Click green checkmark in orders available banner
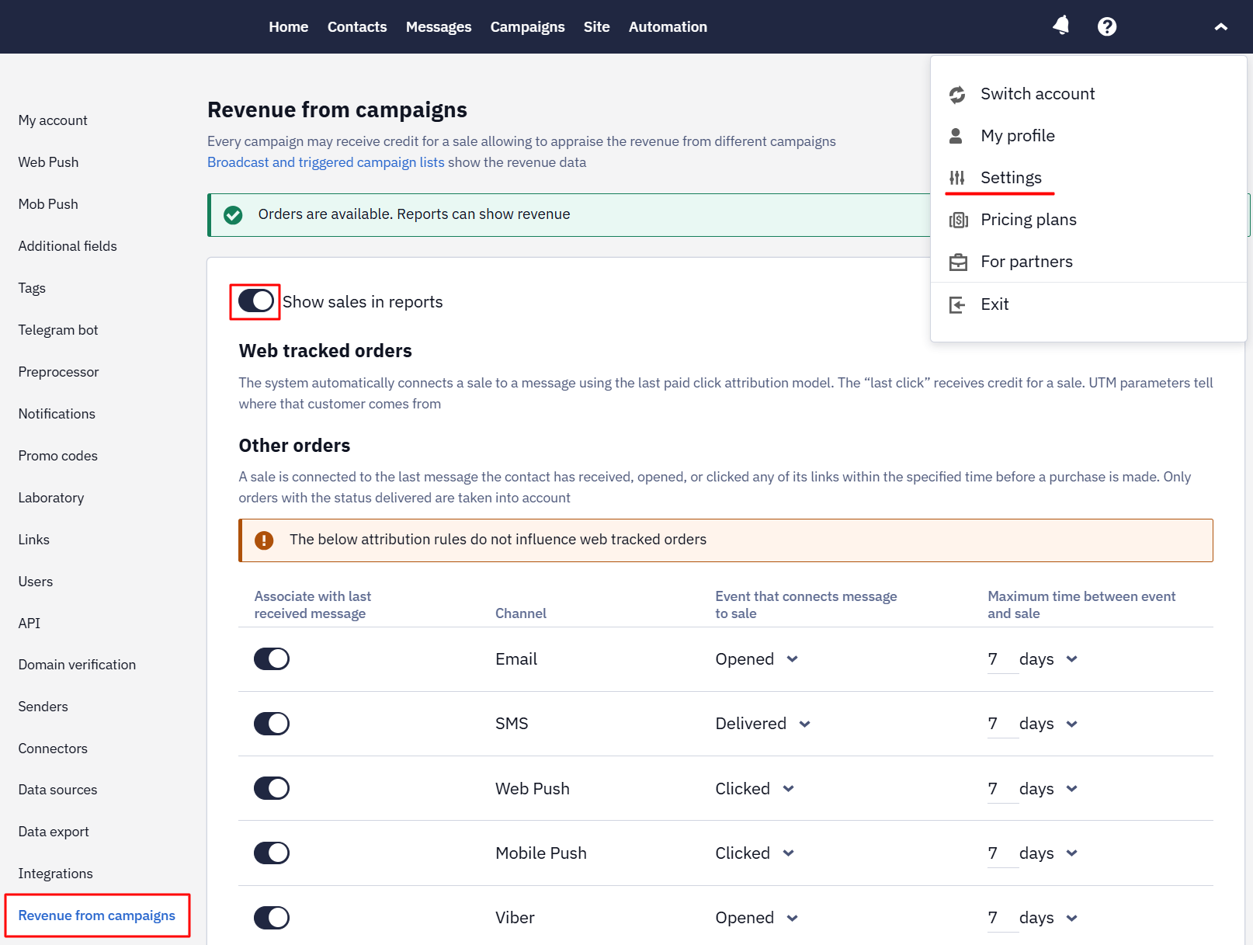 point(233,215)
